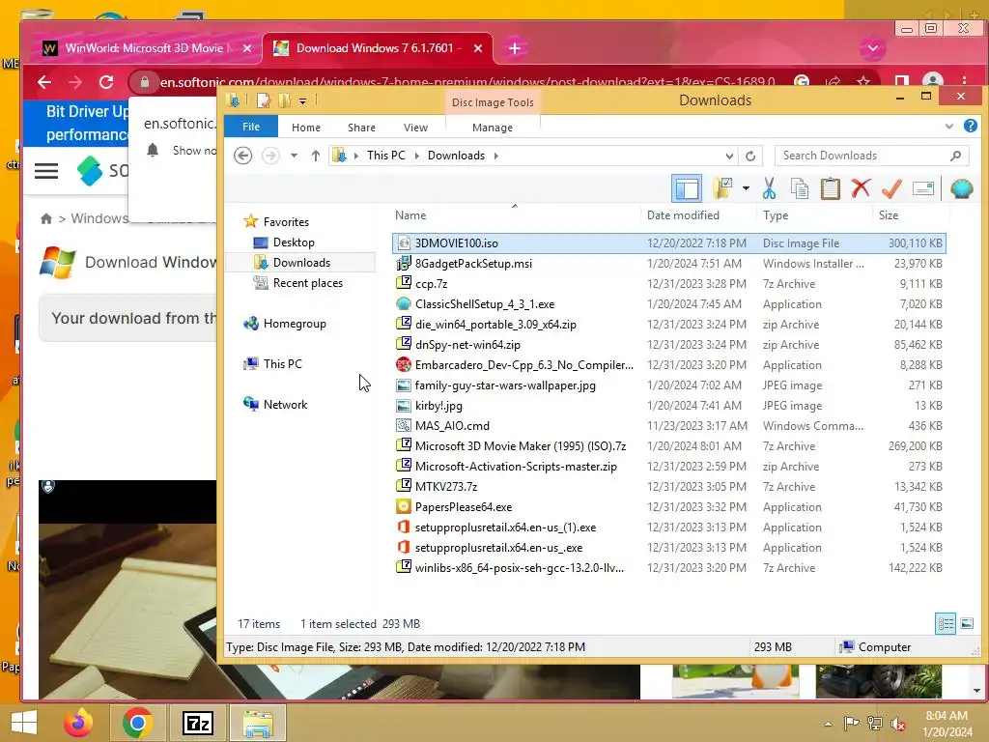Sort by the Type column header
The height and width of the screenshot is (742, 989).
tap(776, 215)
